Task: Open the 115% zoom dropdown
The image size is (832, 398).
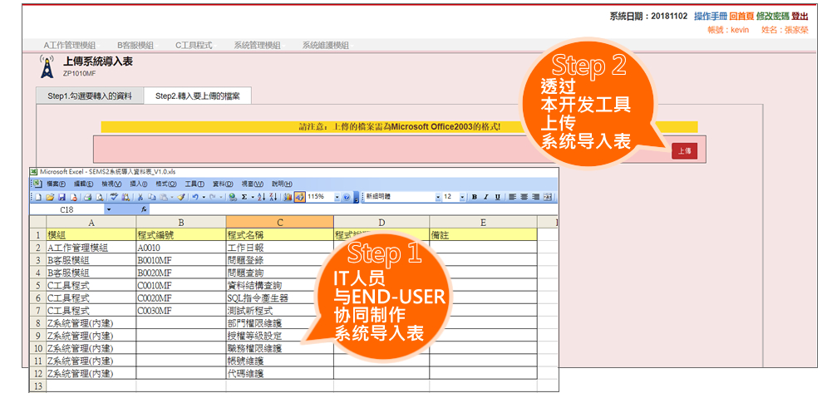Action: 337,197
